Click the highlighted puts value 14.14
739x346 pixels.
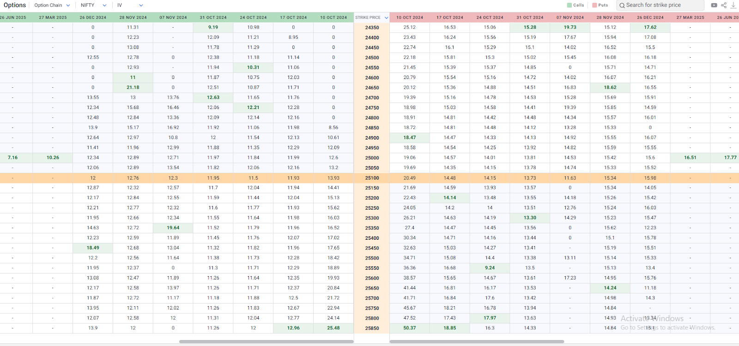(450, 198)
